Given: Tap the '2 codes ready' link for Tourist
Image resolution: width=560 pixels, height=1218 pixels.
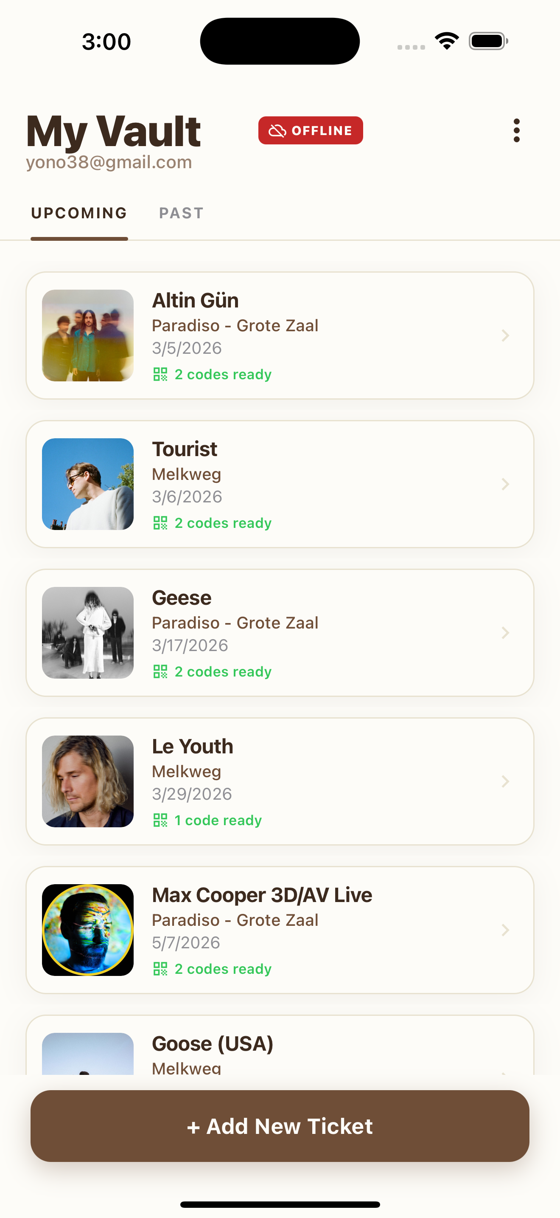Looking at the screenshot, I should tap(223, 523).
